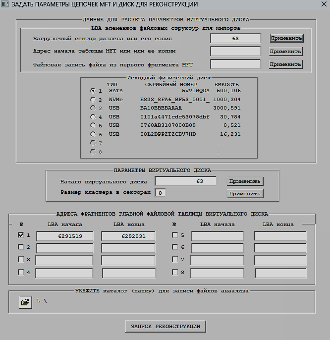Select SATA disk 1 radio button
330x340 pixels.
[93, 91]
